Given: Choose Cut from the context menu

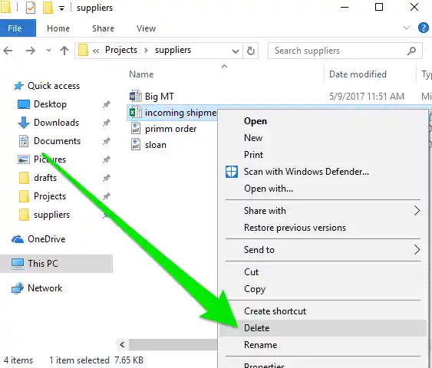Looking at the screenshot, I should (251, 272).
